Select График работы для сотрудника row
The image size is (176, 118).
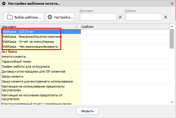point(41,66)
